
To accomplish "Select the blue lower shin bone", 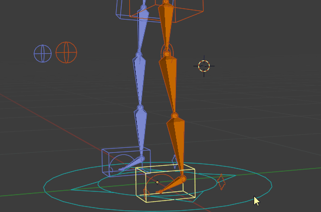I will click(141, 131).
